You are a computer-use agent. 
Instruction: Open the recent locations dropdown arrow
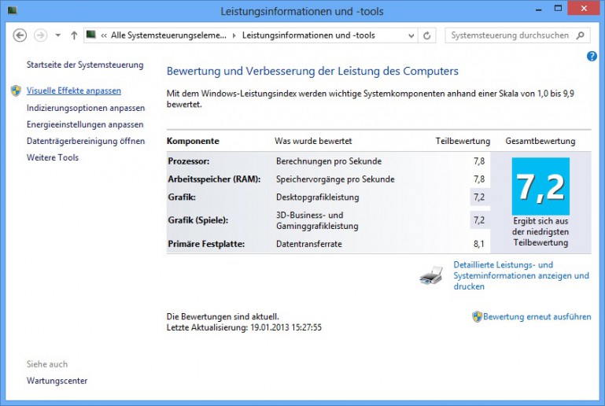coord(58,35)
